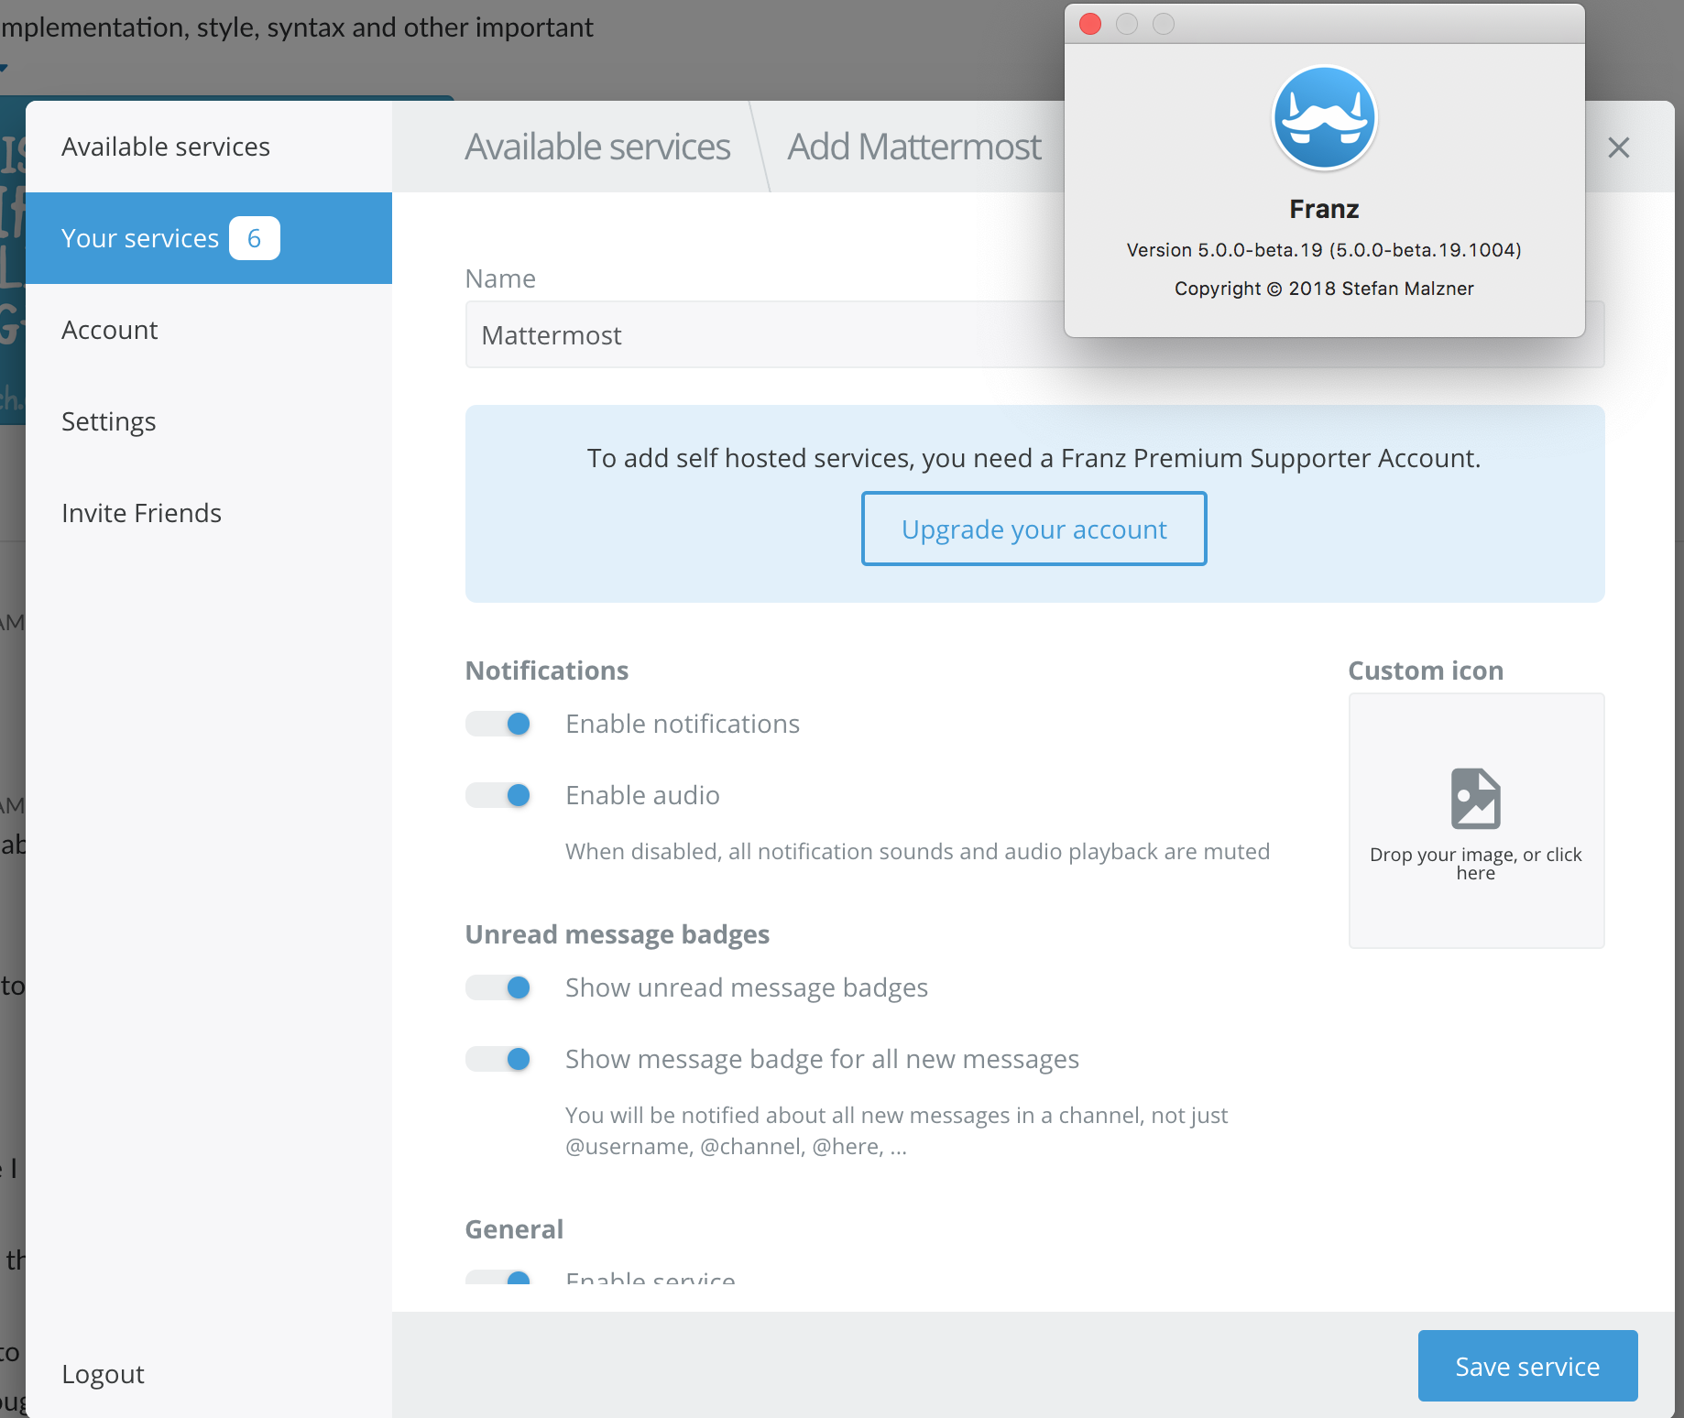This screenshot has width=1684, height=1418.
Task: Click the Upgrade your account button
Action: 1033,529
